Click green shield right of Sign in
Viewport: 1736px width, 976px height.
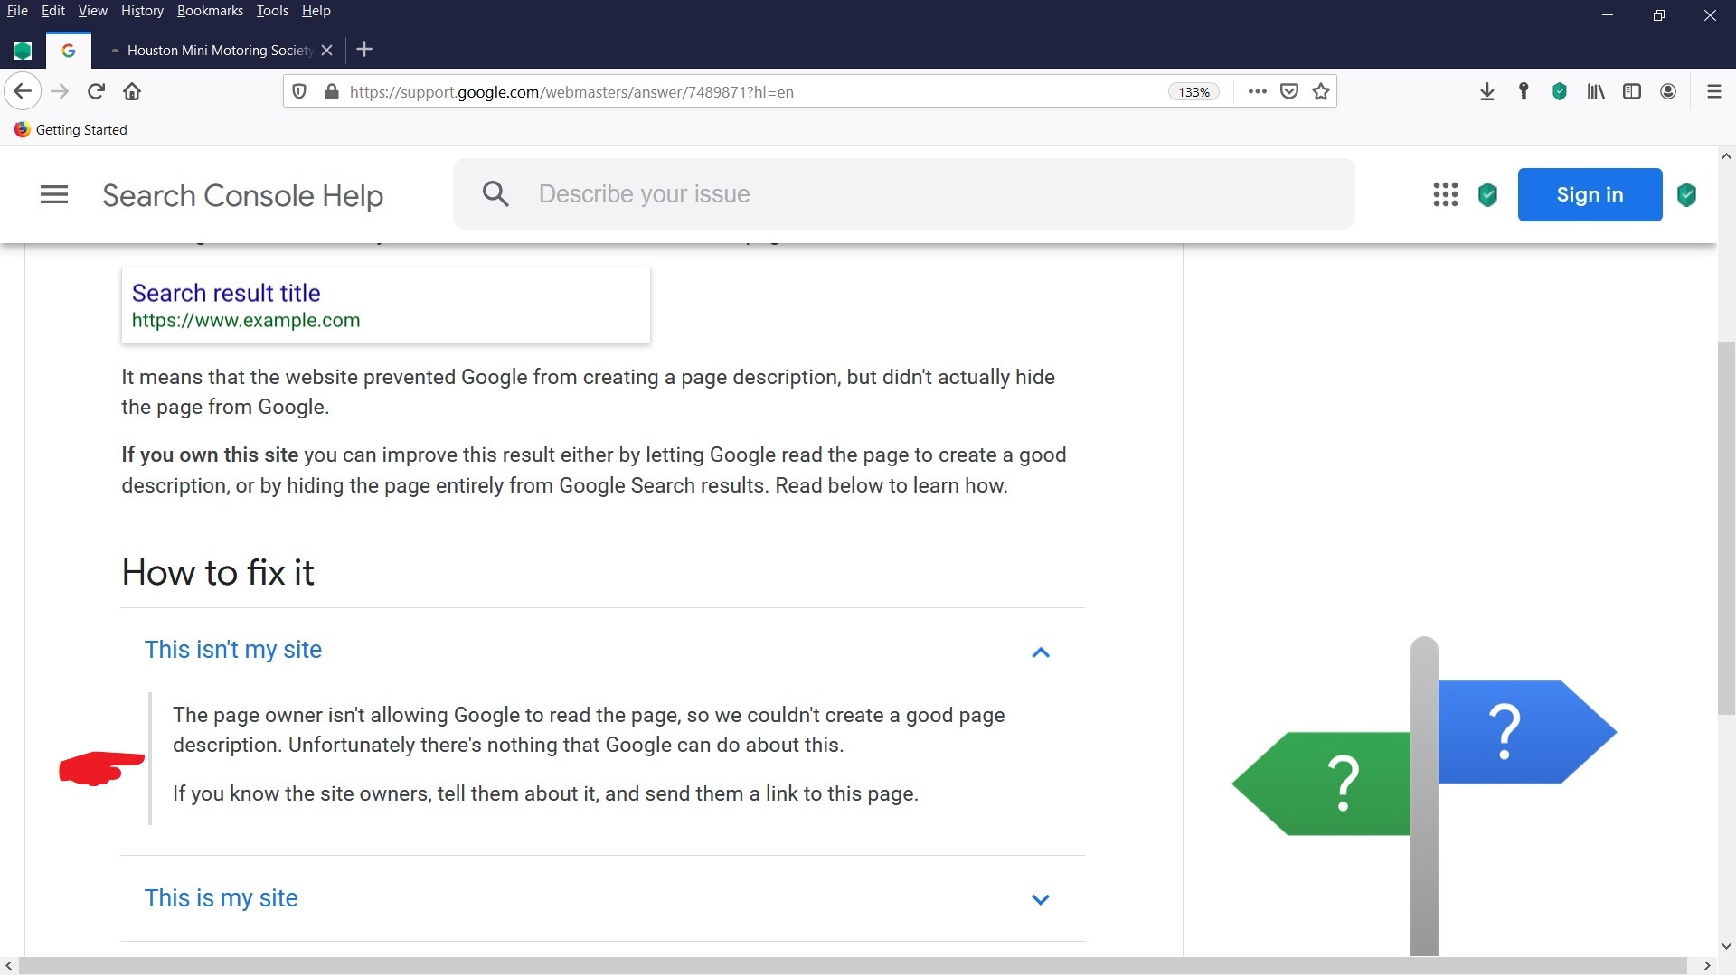[1686, 194]
